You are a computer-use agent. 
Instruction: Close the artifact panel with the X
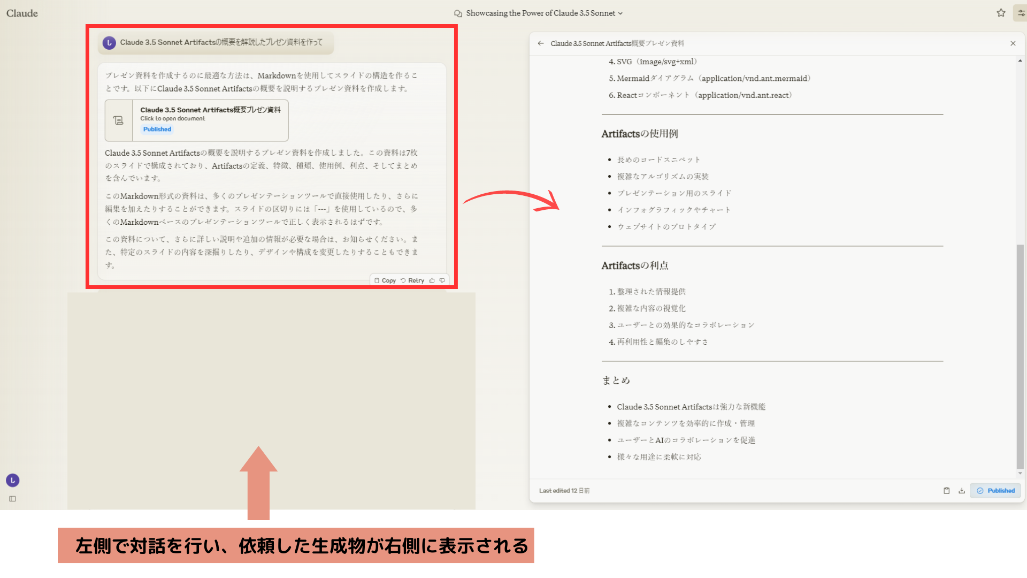(1013, 43)
